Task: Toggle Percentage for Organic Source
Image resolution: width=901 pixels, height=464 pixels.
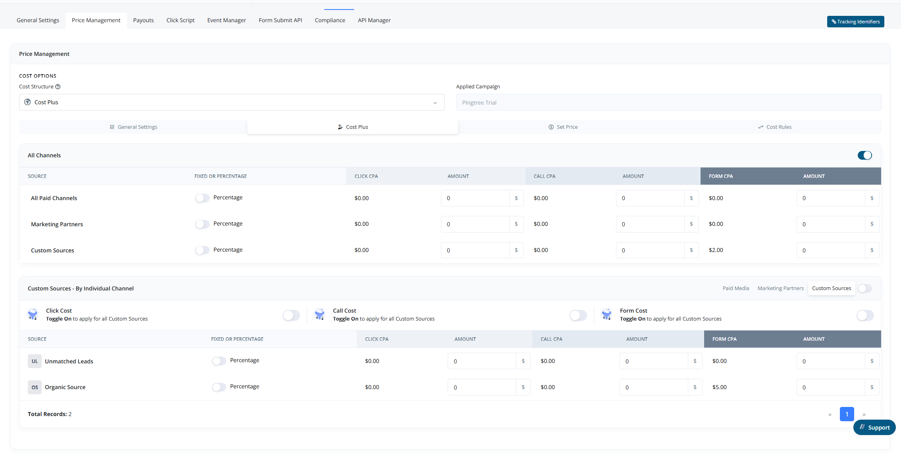Action: (219, 387)
